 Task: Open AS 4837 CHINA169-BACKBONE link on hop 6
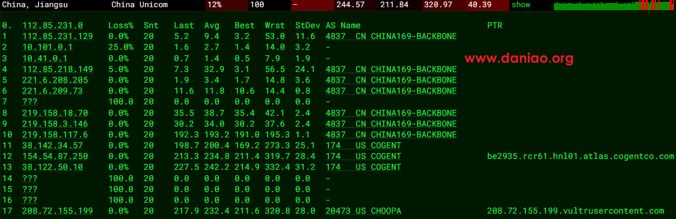[392, 91]
